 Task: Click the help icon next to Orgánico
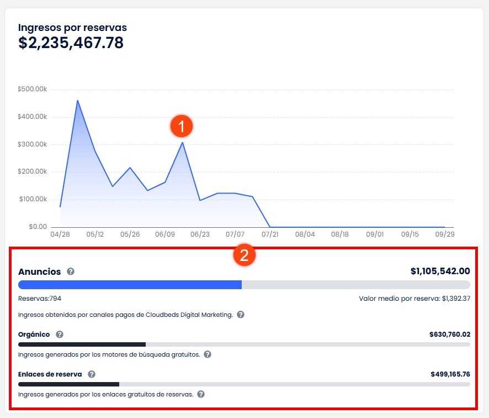click(x=60, y=335)
